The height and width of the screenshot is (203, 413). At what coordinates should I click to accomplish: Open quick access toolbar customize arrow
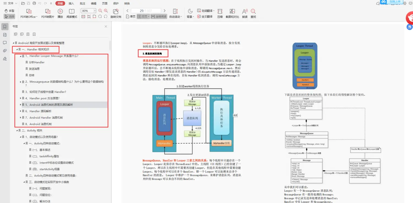tap(51, 3)
